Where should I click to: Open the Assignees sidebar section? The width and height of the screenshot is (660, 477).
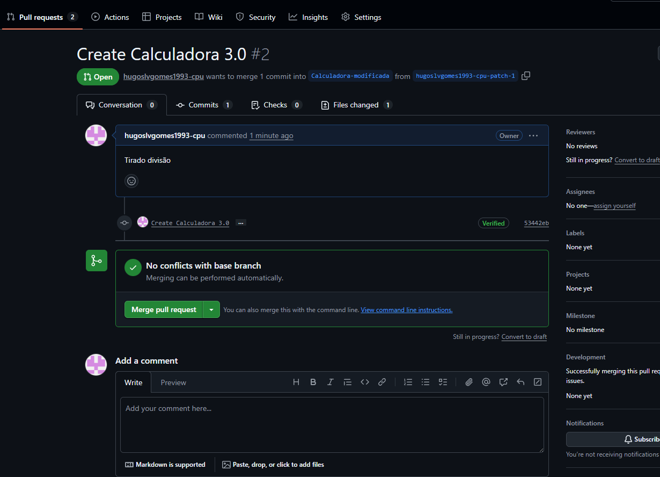[581, 192]
